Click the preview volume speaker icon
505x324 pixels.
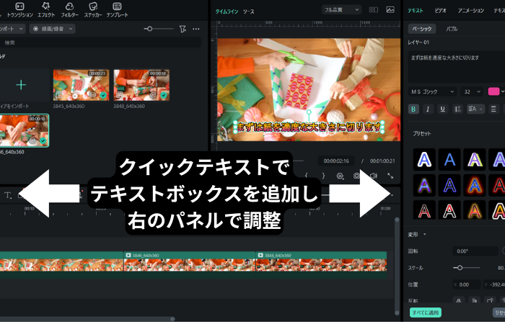[x=373, y=176]
